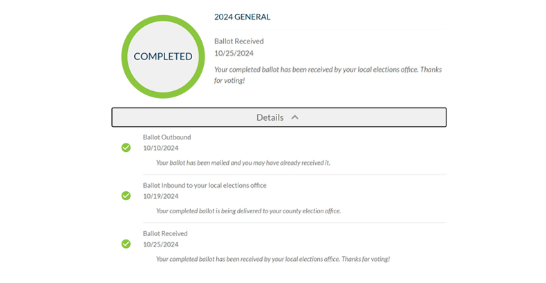The width and height of the screenshot is (546, 283).
Task: Click the Ballot Inbound green checkmark icon
Action: click(x=126, y=196)
